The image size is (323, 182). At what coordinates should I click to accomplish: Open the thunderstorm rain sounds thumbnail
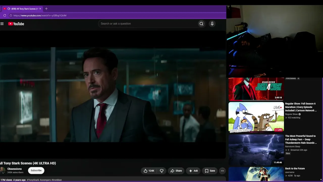[256, 150]
